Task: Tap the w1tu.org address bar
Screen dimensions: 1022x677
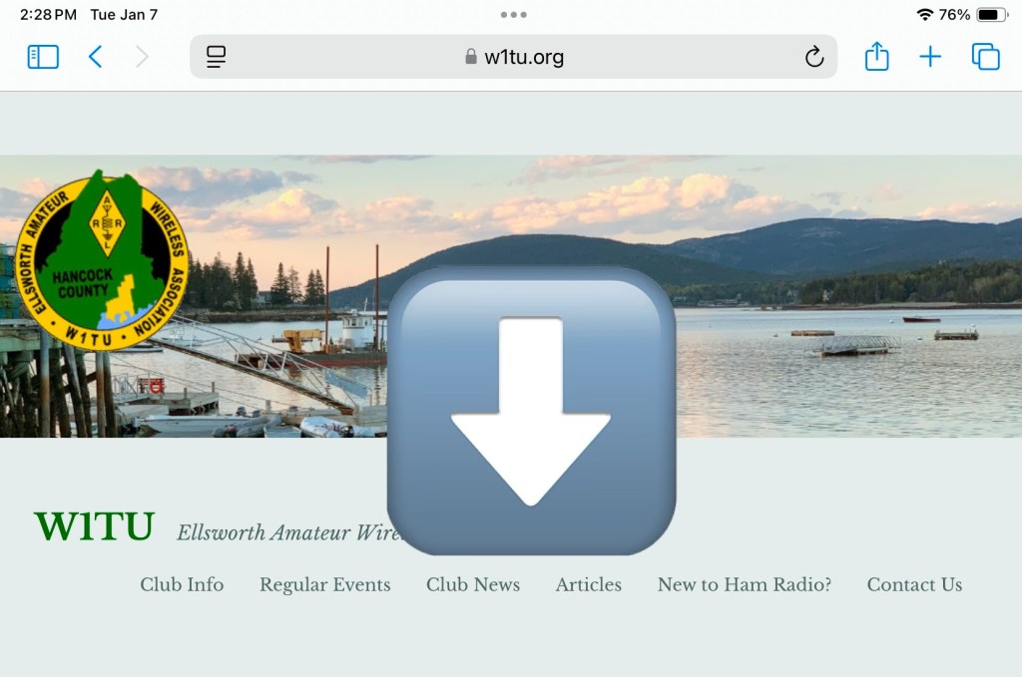Action: coord(514,57)
